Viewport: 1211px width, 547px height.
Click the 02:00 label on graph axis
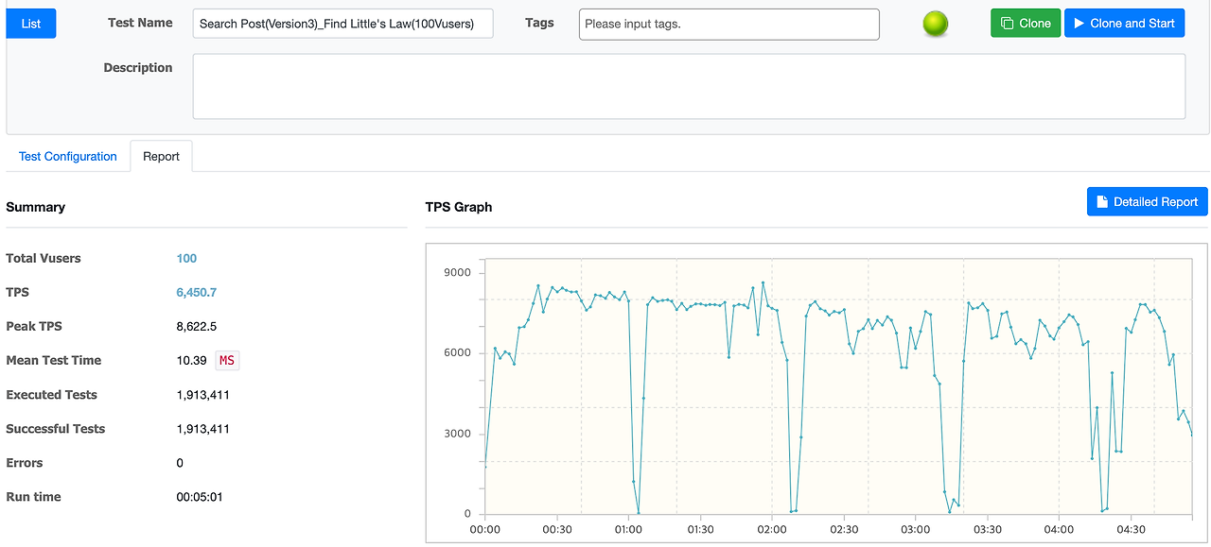(x=772, y=530)
